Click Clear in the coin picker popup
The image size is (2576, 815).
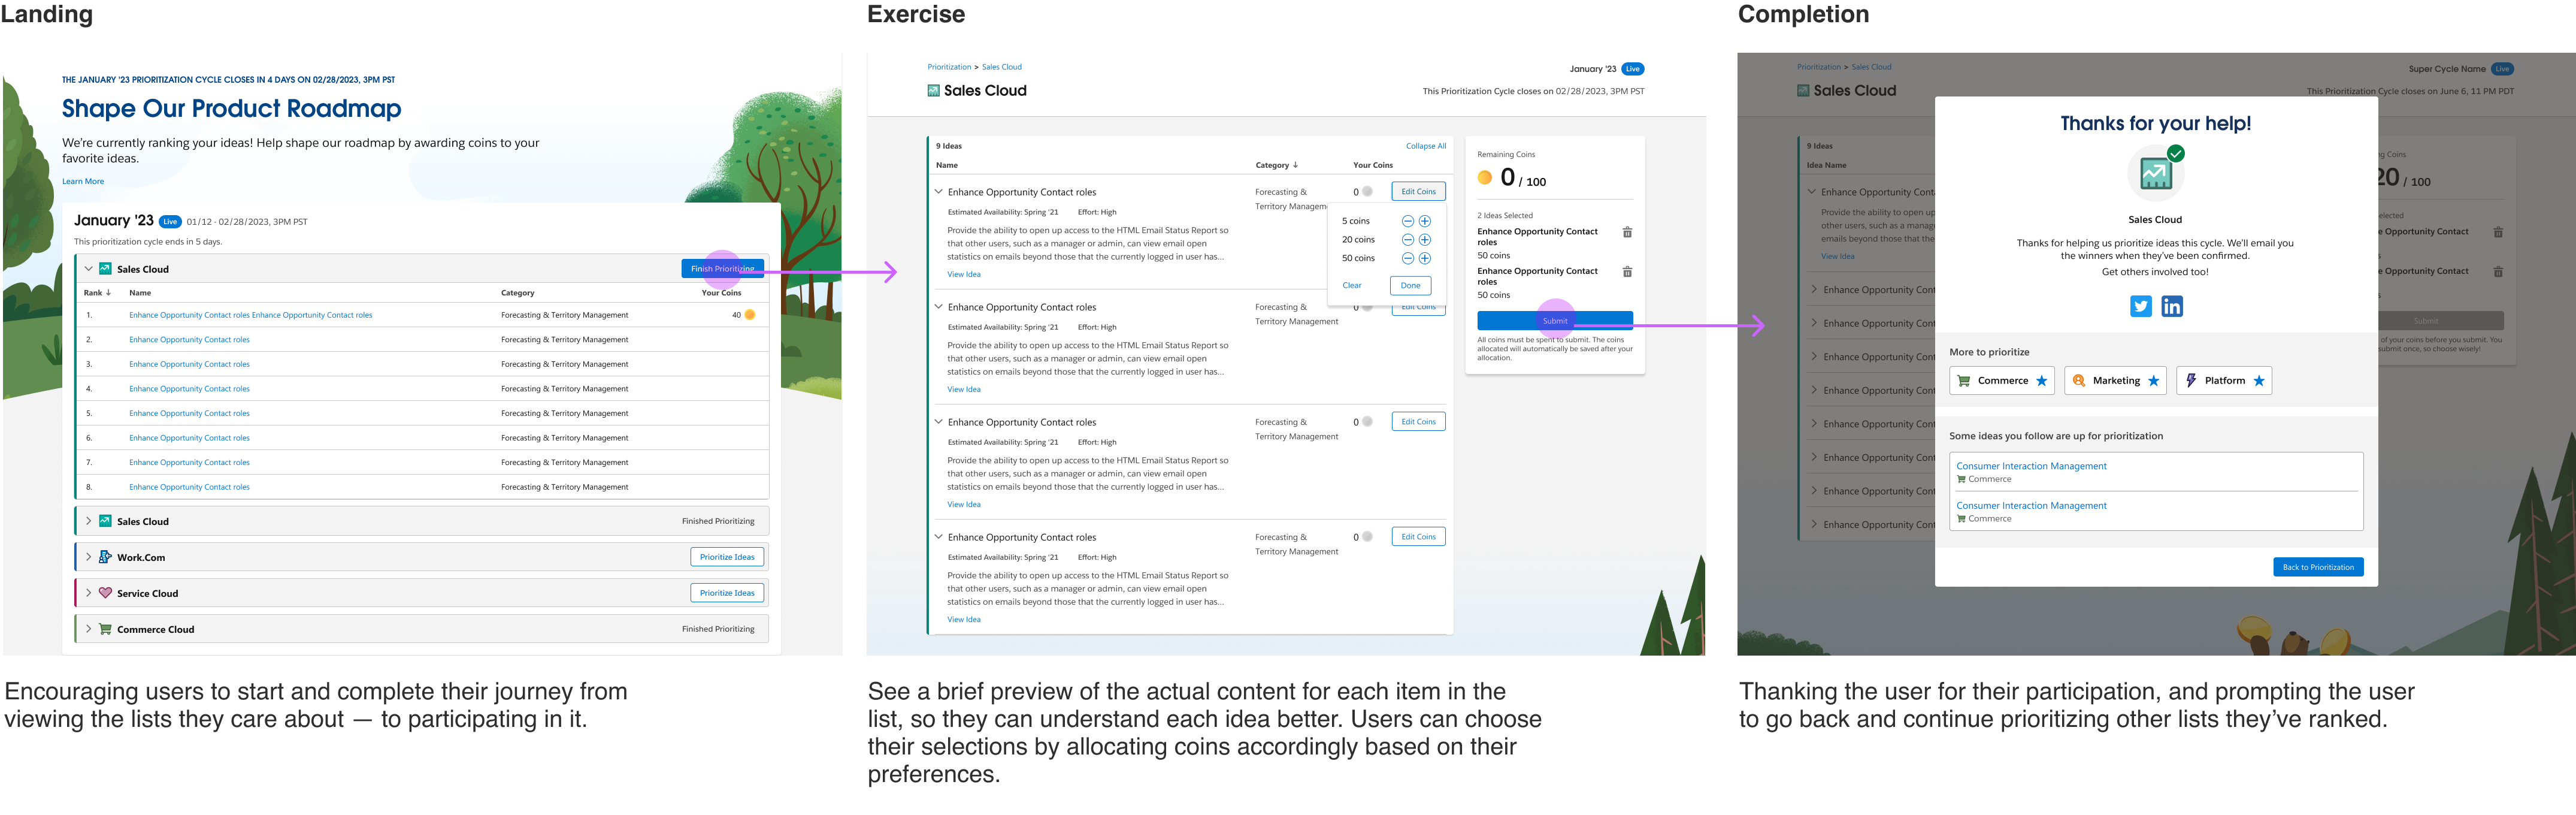pos(1351,286)
